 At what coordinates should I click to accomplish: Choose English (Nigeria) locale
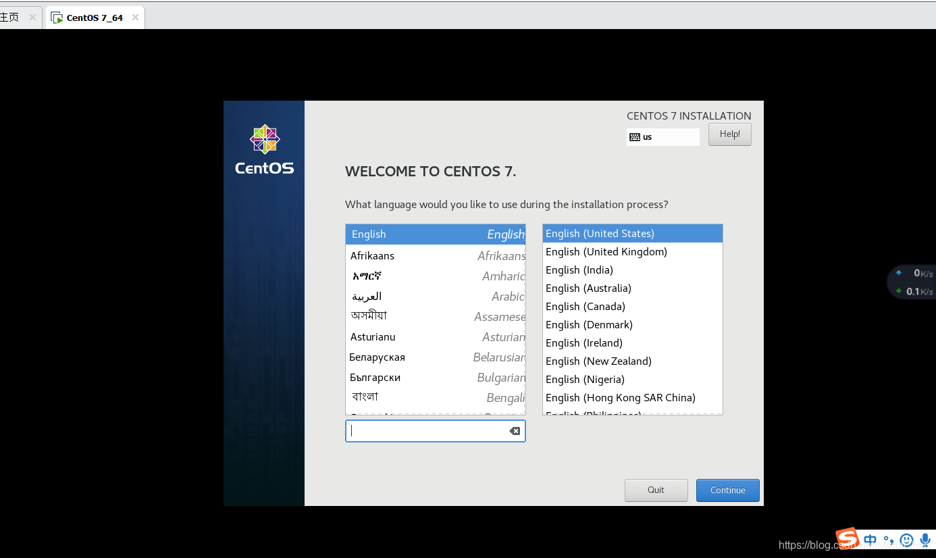coord(632,380)
